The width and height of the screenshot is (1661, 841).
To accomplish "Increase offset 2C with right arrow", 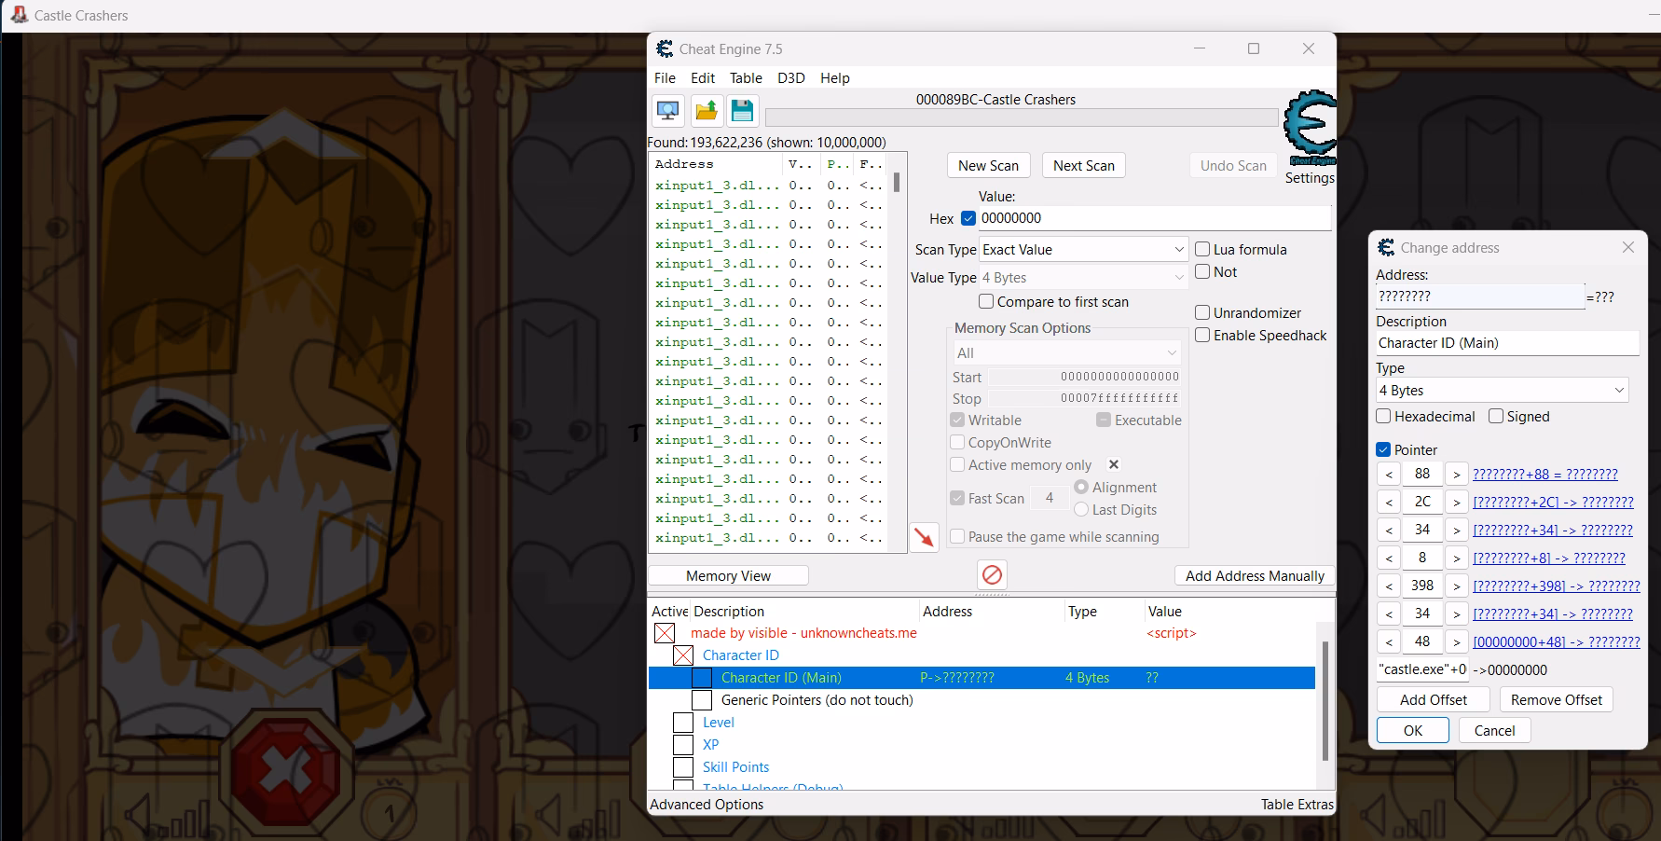I will click(x=1456, y=502).
